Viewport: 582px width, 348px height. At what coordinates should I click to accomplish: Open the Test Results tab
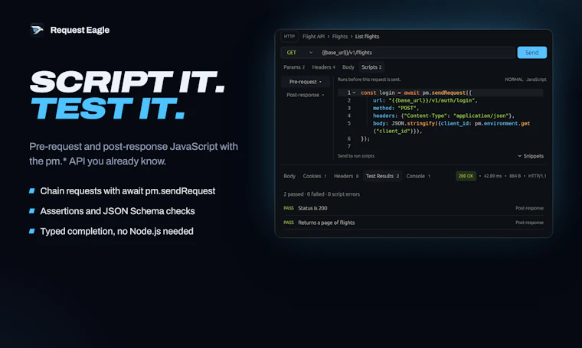coord(382,176)
